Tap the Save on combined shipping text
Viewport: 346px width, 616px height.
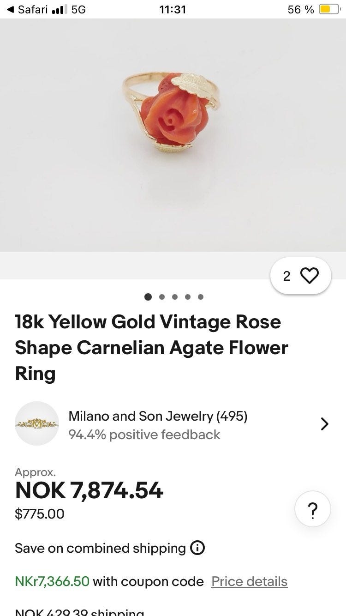click(x=100, y=548)
